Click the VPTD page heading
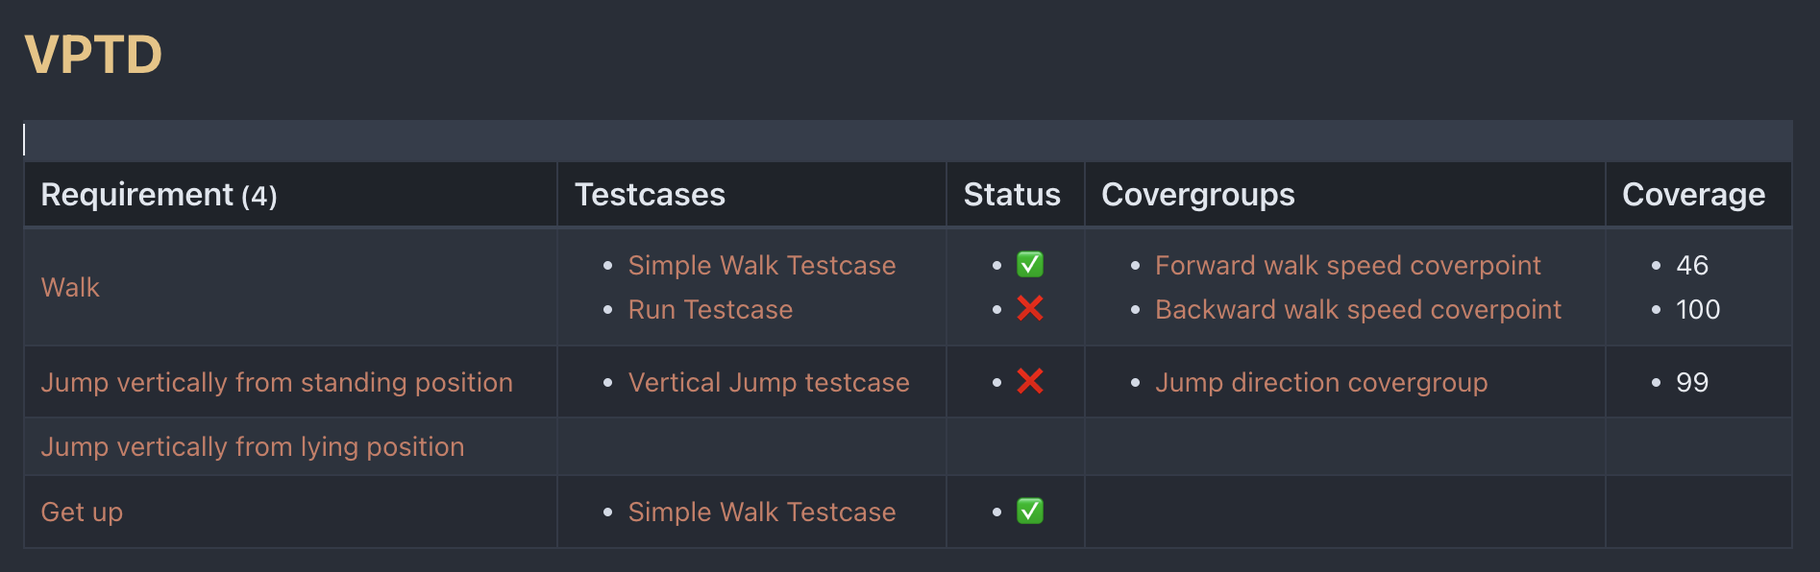The image size is (1820, 572). 93,55
